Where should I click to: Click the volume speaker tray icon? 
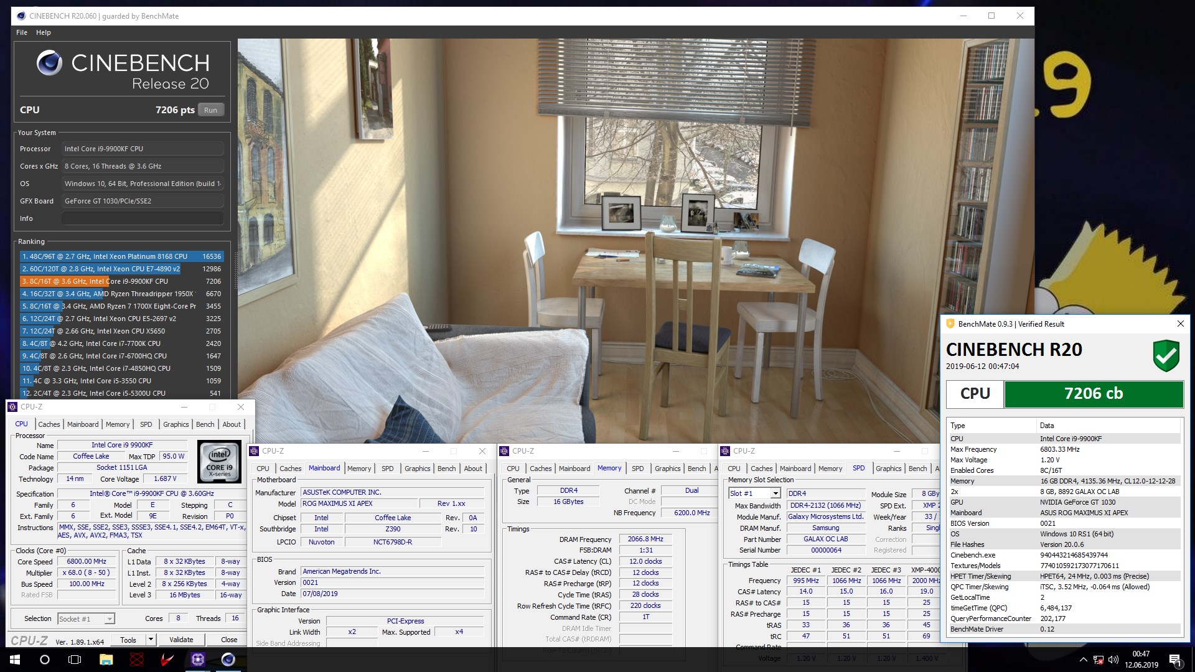[x=1113, y=660]
